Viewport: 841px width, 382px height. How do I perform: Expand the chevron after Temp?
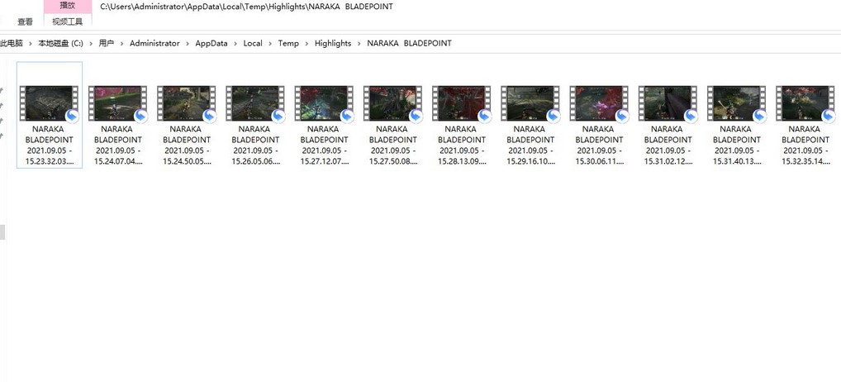[306, 44]
